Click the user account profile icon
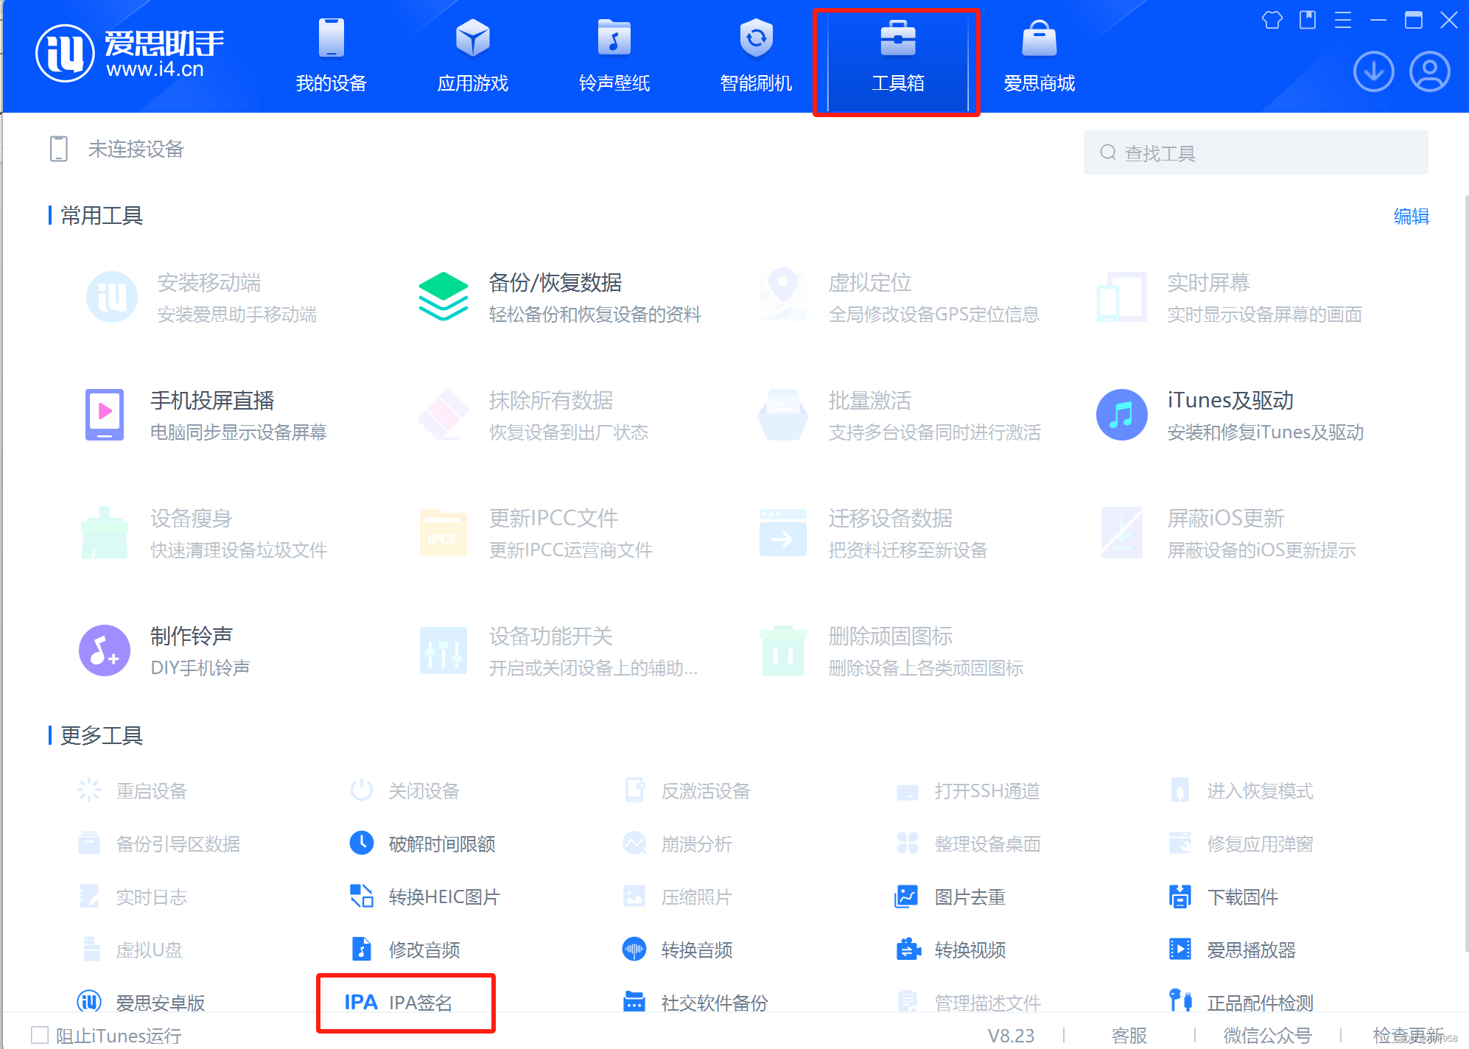Screen dimensions: 1469x1049 (1429, 71)
